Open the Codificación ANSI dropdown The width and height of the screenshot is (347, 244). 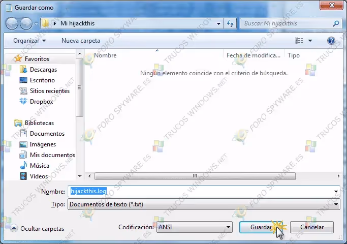[x=194, y=227]
